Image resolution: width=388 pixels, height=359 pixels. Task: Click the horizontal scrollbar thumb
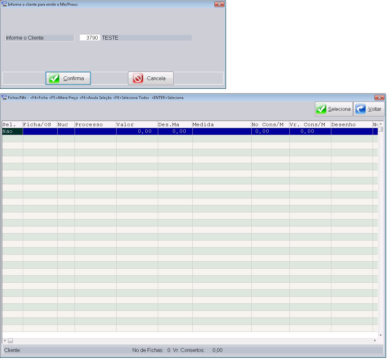(x=10, y=340)
